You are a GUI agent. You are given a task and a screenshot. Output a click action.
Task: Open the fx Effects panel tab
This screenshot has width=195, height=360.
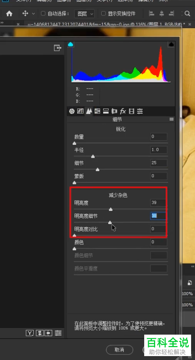tap(123, 112)
